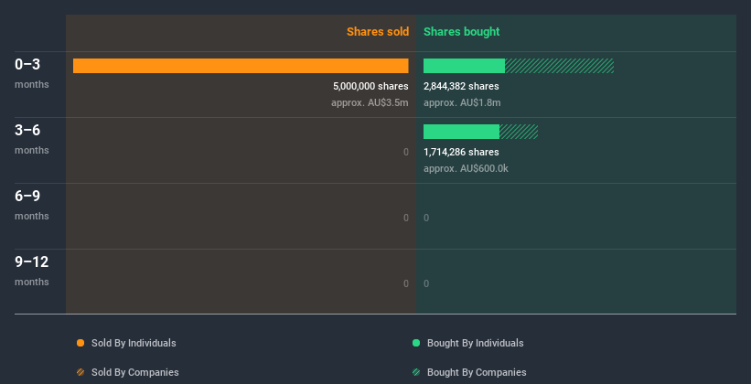Click the sold zero in 9–12 months row
Image resolution: width=751 pixels, height=384 pixels.
(x=406, y=284)
